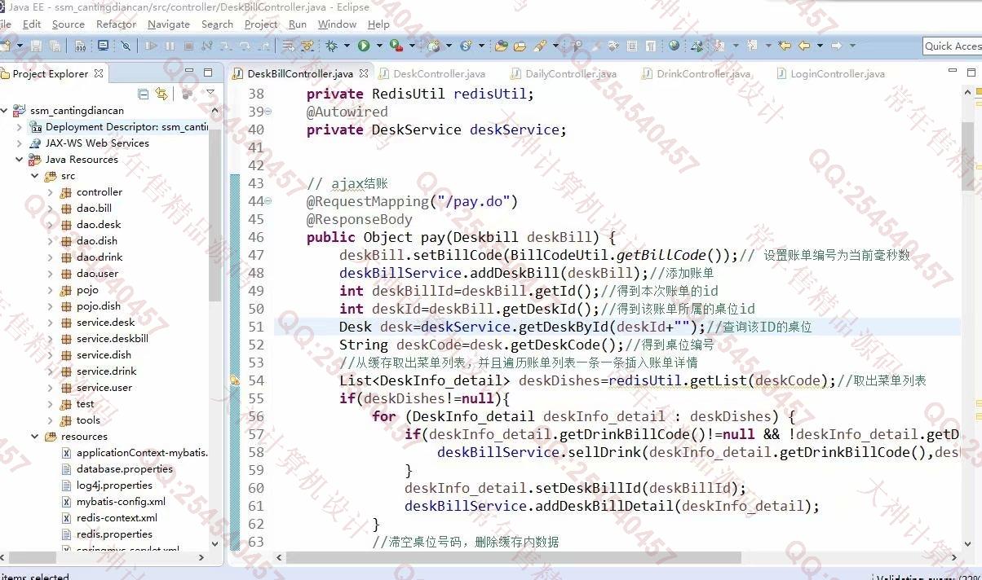Collapse method fold at line 44

(x=269, y=201)
